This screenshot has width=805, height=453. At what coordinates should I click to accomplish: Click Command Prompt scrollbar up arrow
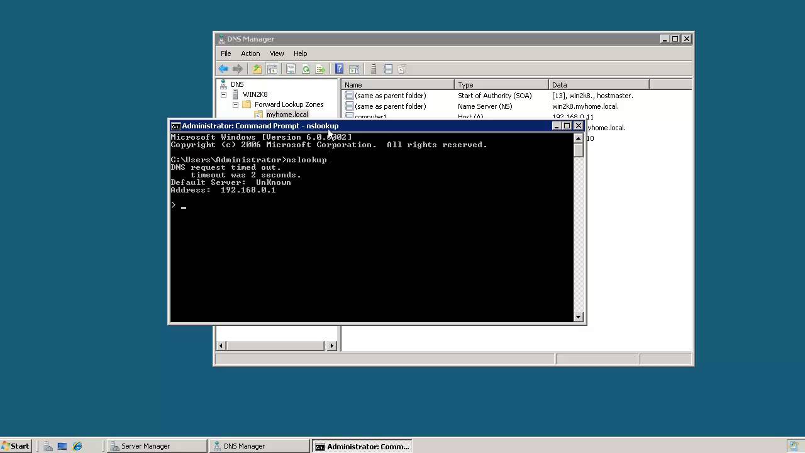(x=579, y=138)
